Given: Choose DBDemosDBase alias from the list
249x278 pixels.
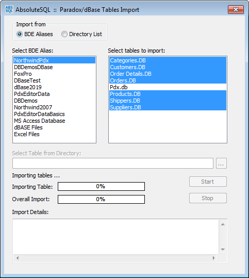Looking at the screenshot, I should 55,67.
